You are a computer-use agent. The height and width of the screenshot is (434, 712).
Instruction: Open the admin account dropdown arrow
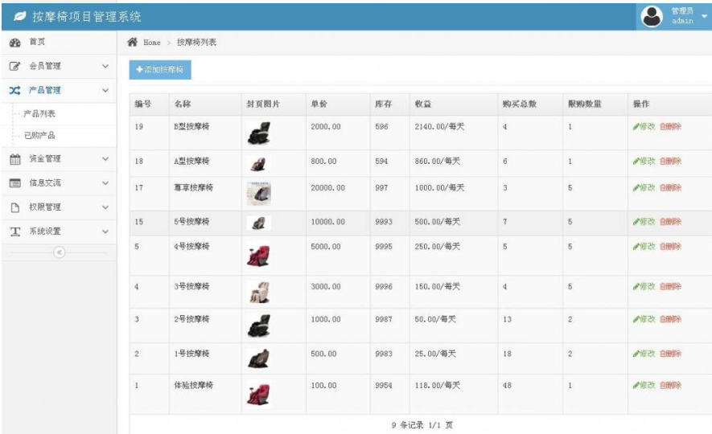[x=704, y=16]
